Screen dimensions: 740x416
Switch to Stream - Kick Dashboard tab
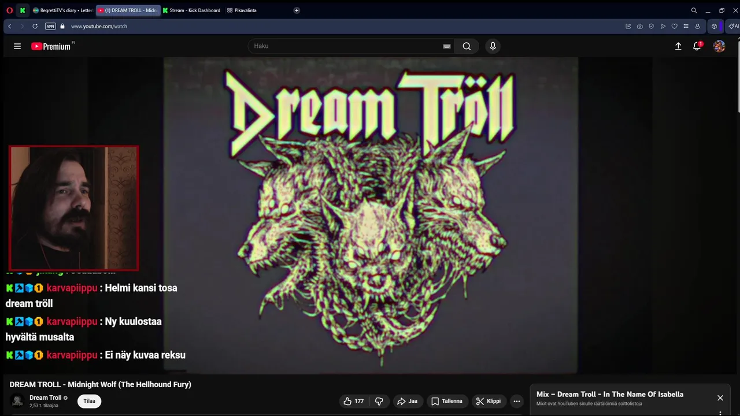click(x=192, y=10)
